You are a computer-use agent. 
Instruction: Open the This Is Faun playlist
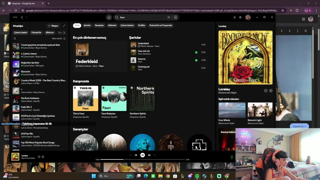[x=85, y=102]
